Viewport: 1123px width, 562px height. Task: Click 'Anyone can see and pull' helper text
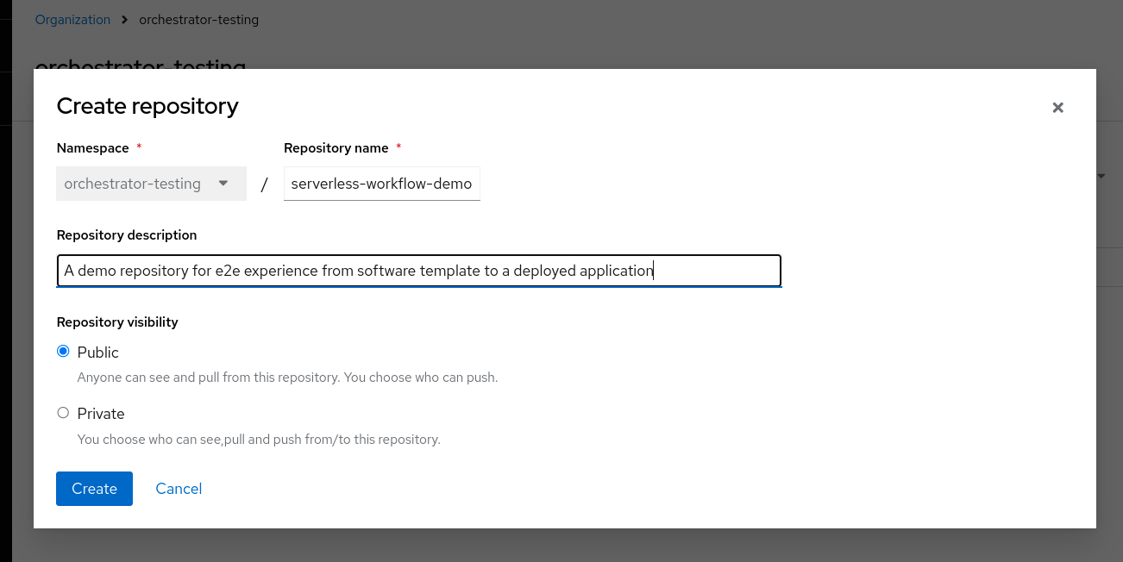coord(287,378)
